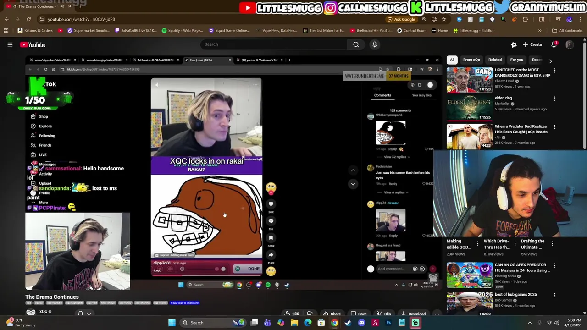Click the YouTube search magnifier button
Viewport: 587px width, 330px height.
356,44
